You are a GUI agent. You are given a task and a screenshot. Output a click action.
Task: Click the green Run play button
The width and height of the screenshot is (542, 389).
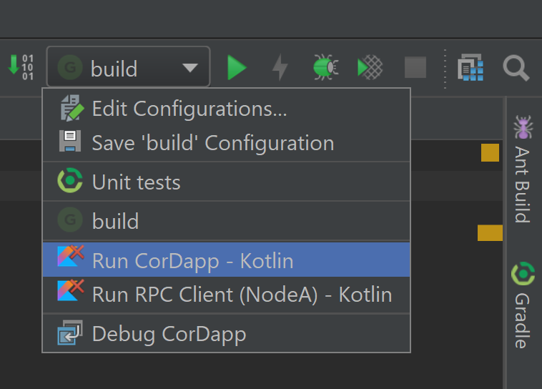(237, 67)
